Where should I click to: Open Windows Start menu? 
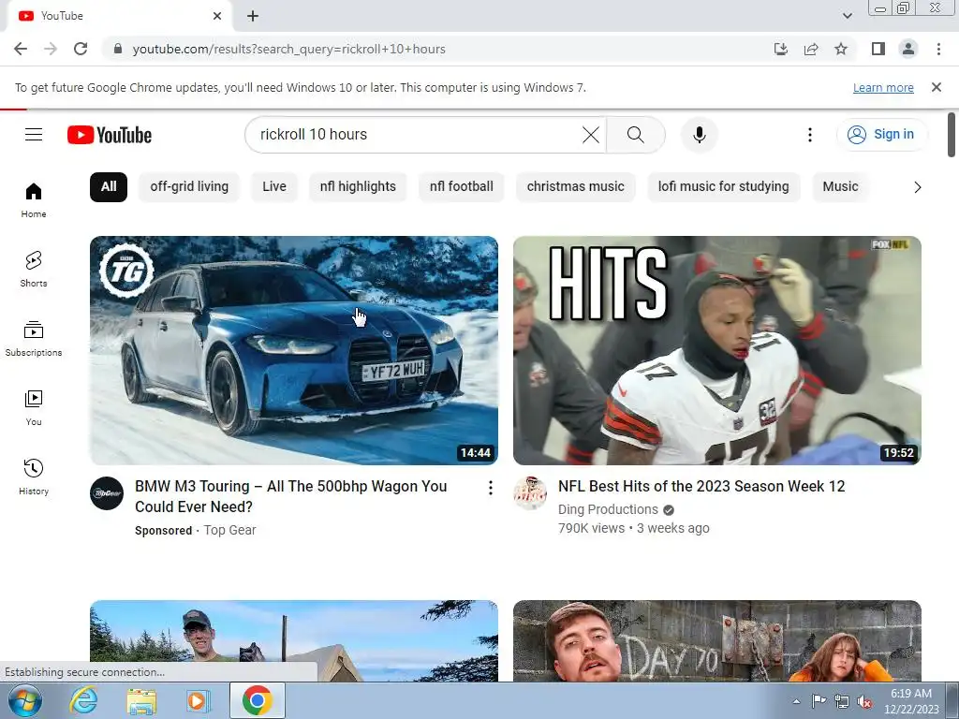tap(24, 700)
